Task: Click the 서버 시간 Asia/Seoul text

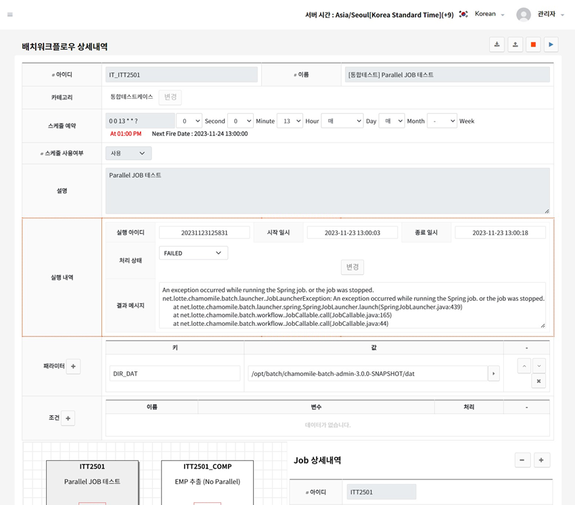Action: tap(379, 15)
